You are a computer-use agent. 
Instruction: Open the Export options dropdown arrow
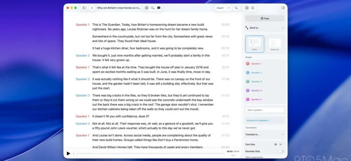click(x=228, y=8)
